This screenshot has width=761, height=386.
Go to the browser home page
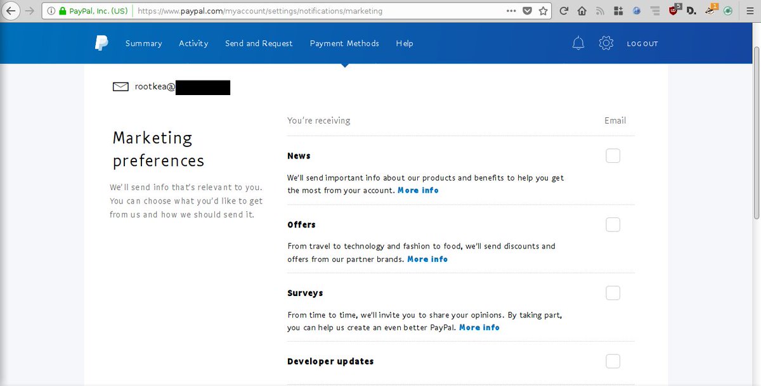(x=582, y=11)
